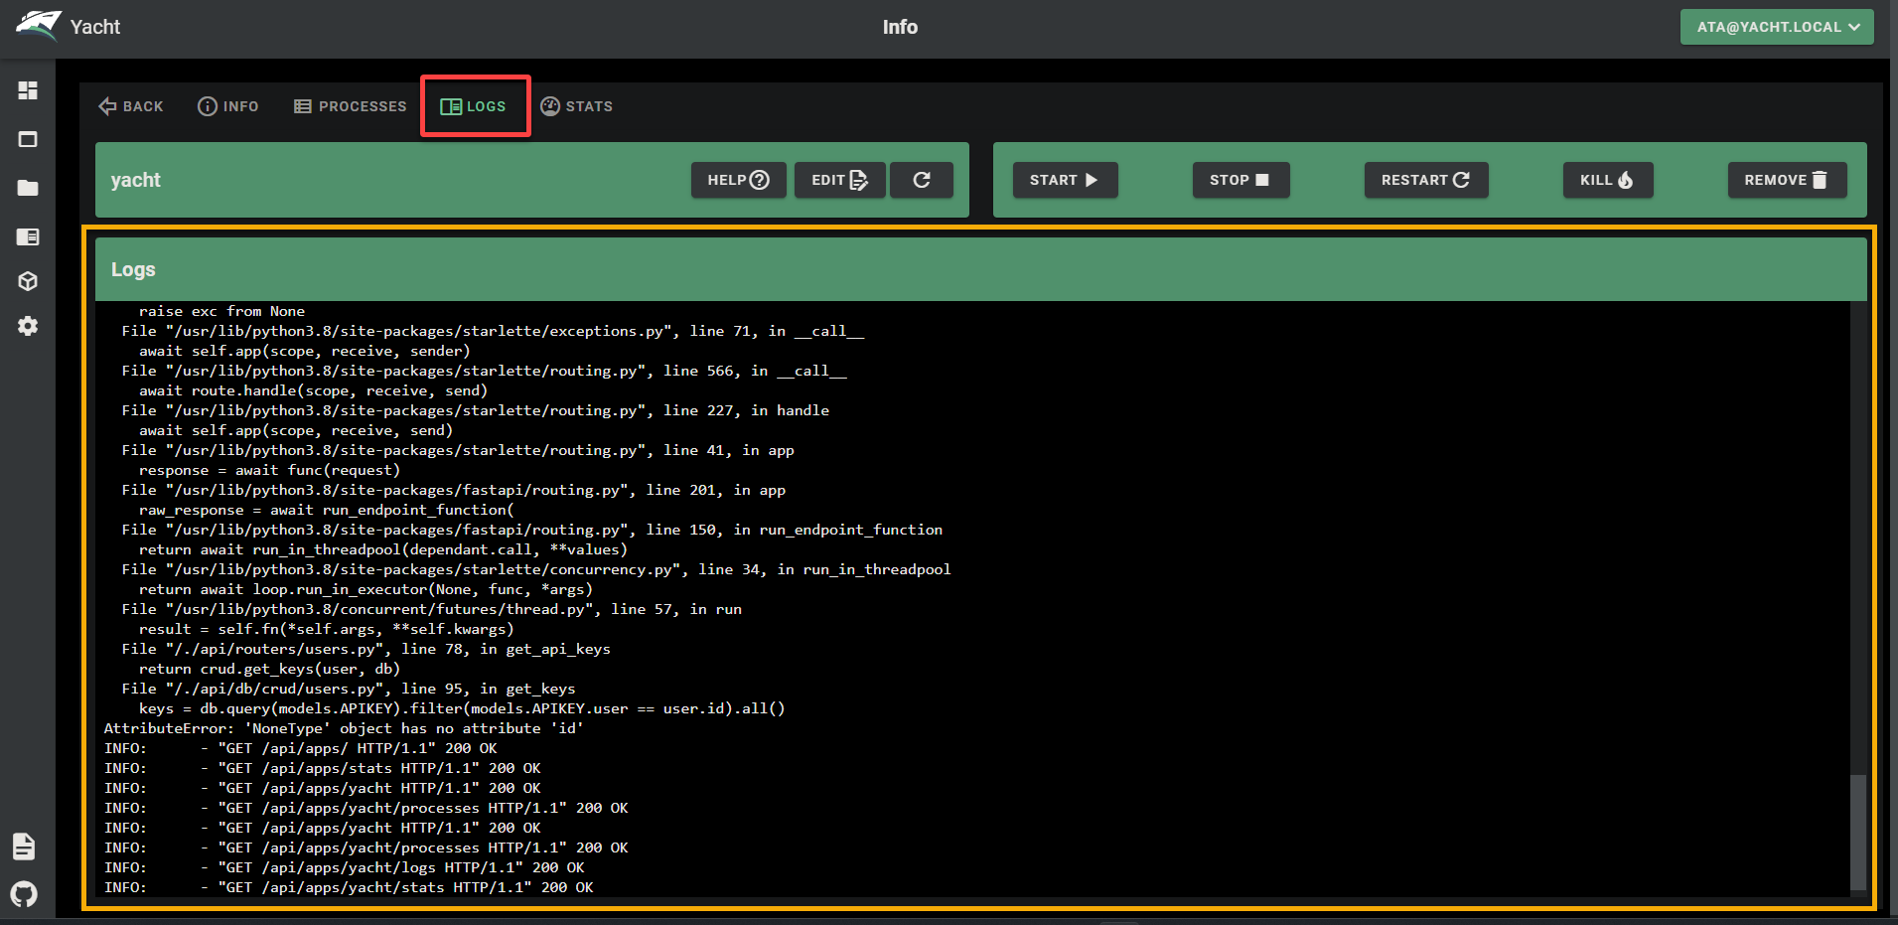Switch to the Stats tab
Viewport: 1898px width, 925px height.
[576, 106]
